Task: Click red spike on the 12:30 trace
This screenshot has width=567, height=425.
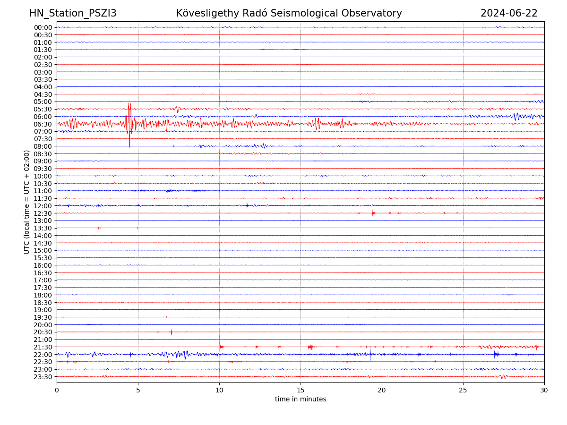Action: 373,213
